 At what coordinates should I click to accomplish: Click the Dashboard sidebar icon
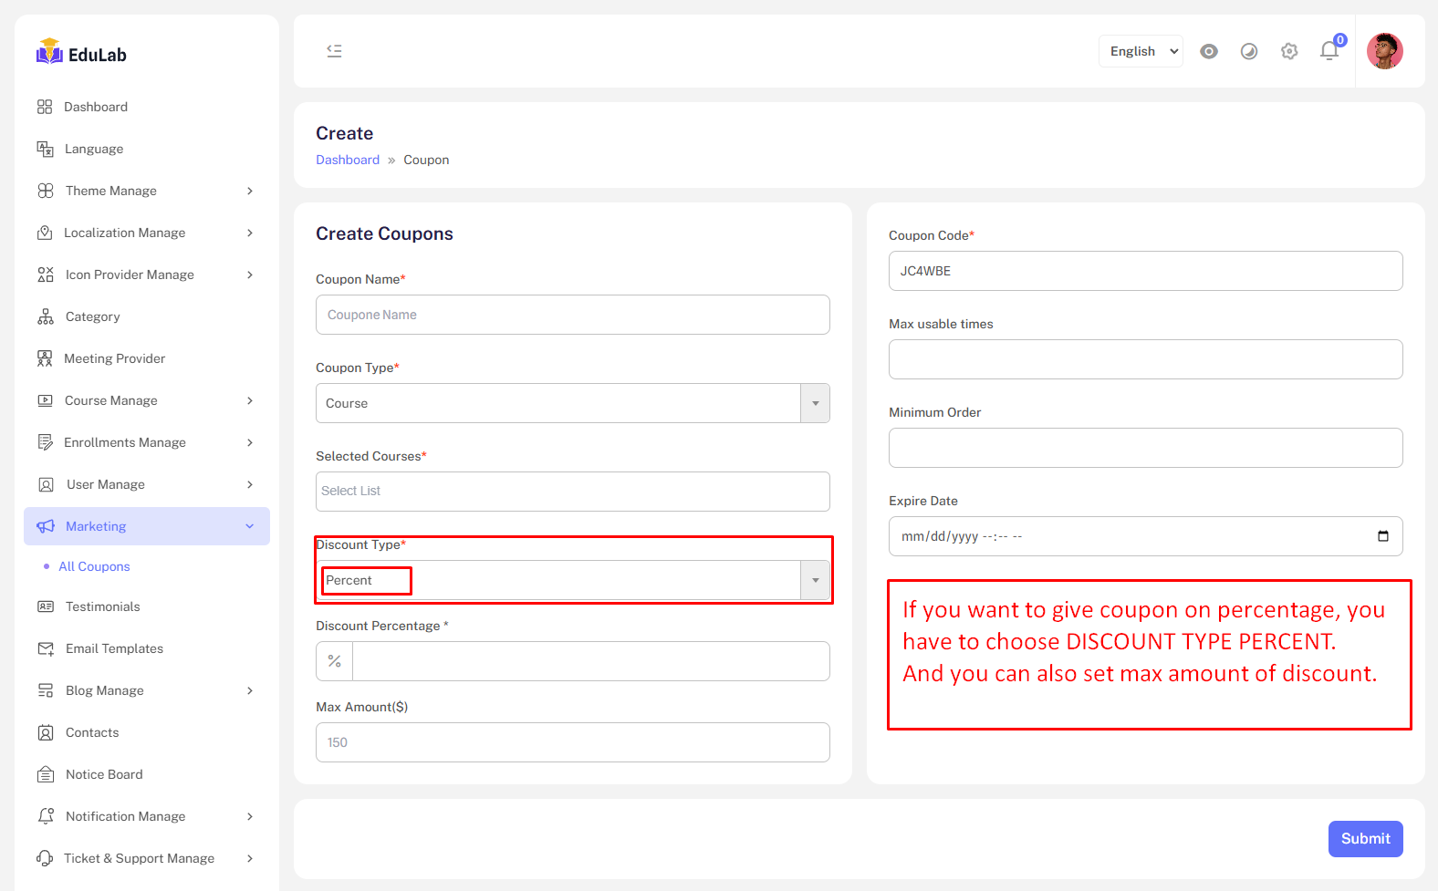point(45,107)
